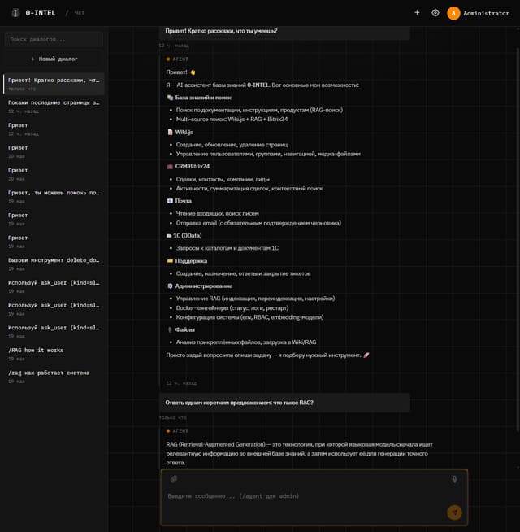The height and width of the screenshot is (532, 520).
Task: Click the O-INTEL logo icon
Action: 15,13
